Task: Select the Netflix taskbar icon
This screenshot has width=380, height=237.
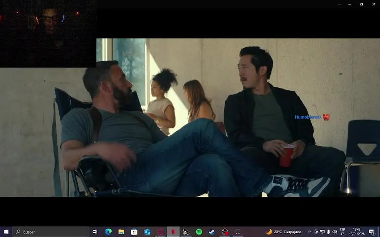Action: coord(173,232)
